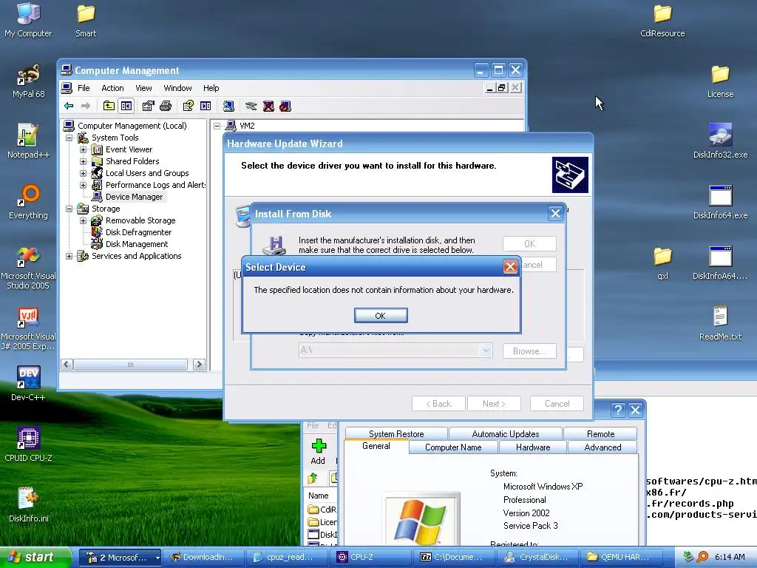Viewport: 757px width, 568px height.
Task: Expand the Shared Folders node
Action: point(83,161)
